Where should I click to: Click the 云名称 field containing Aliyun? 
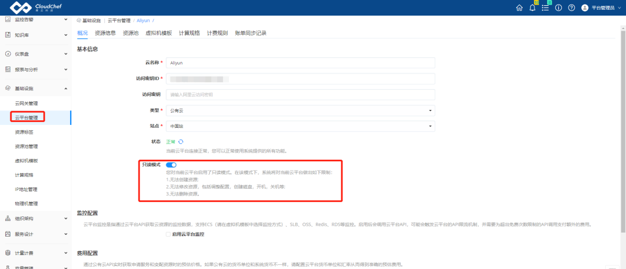click(300, 62)
